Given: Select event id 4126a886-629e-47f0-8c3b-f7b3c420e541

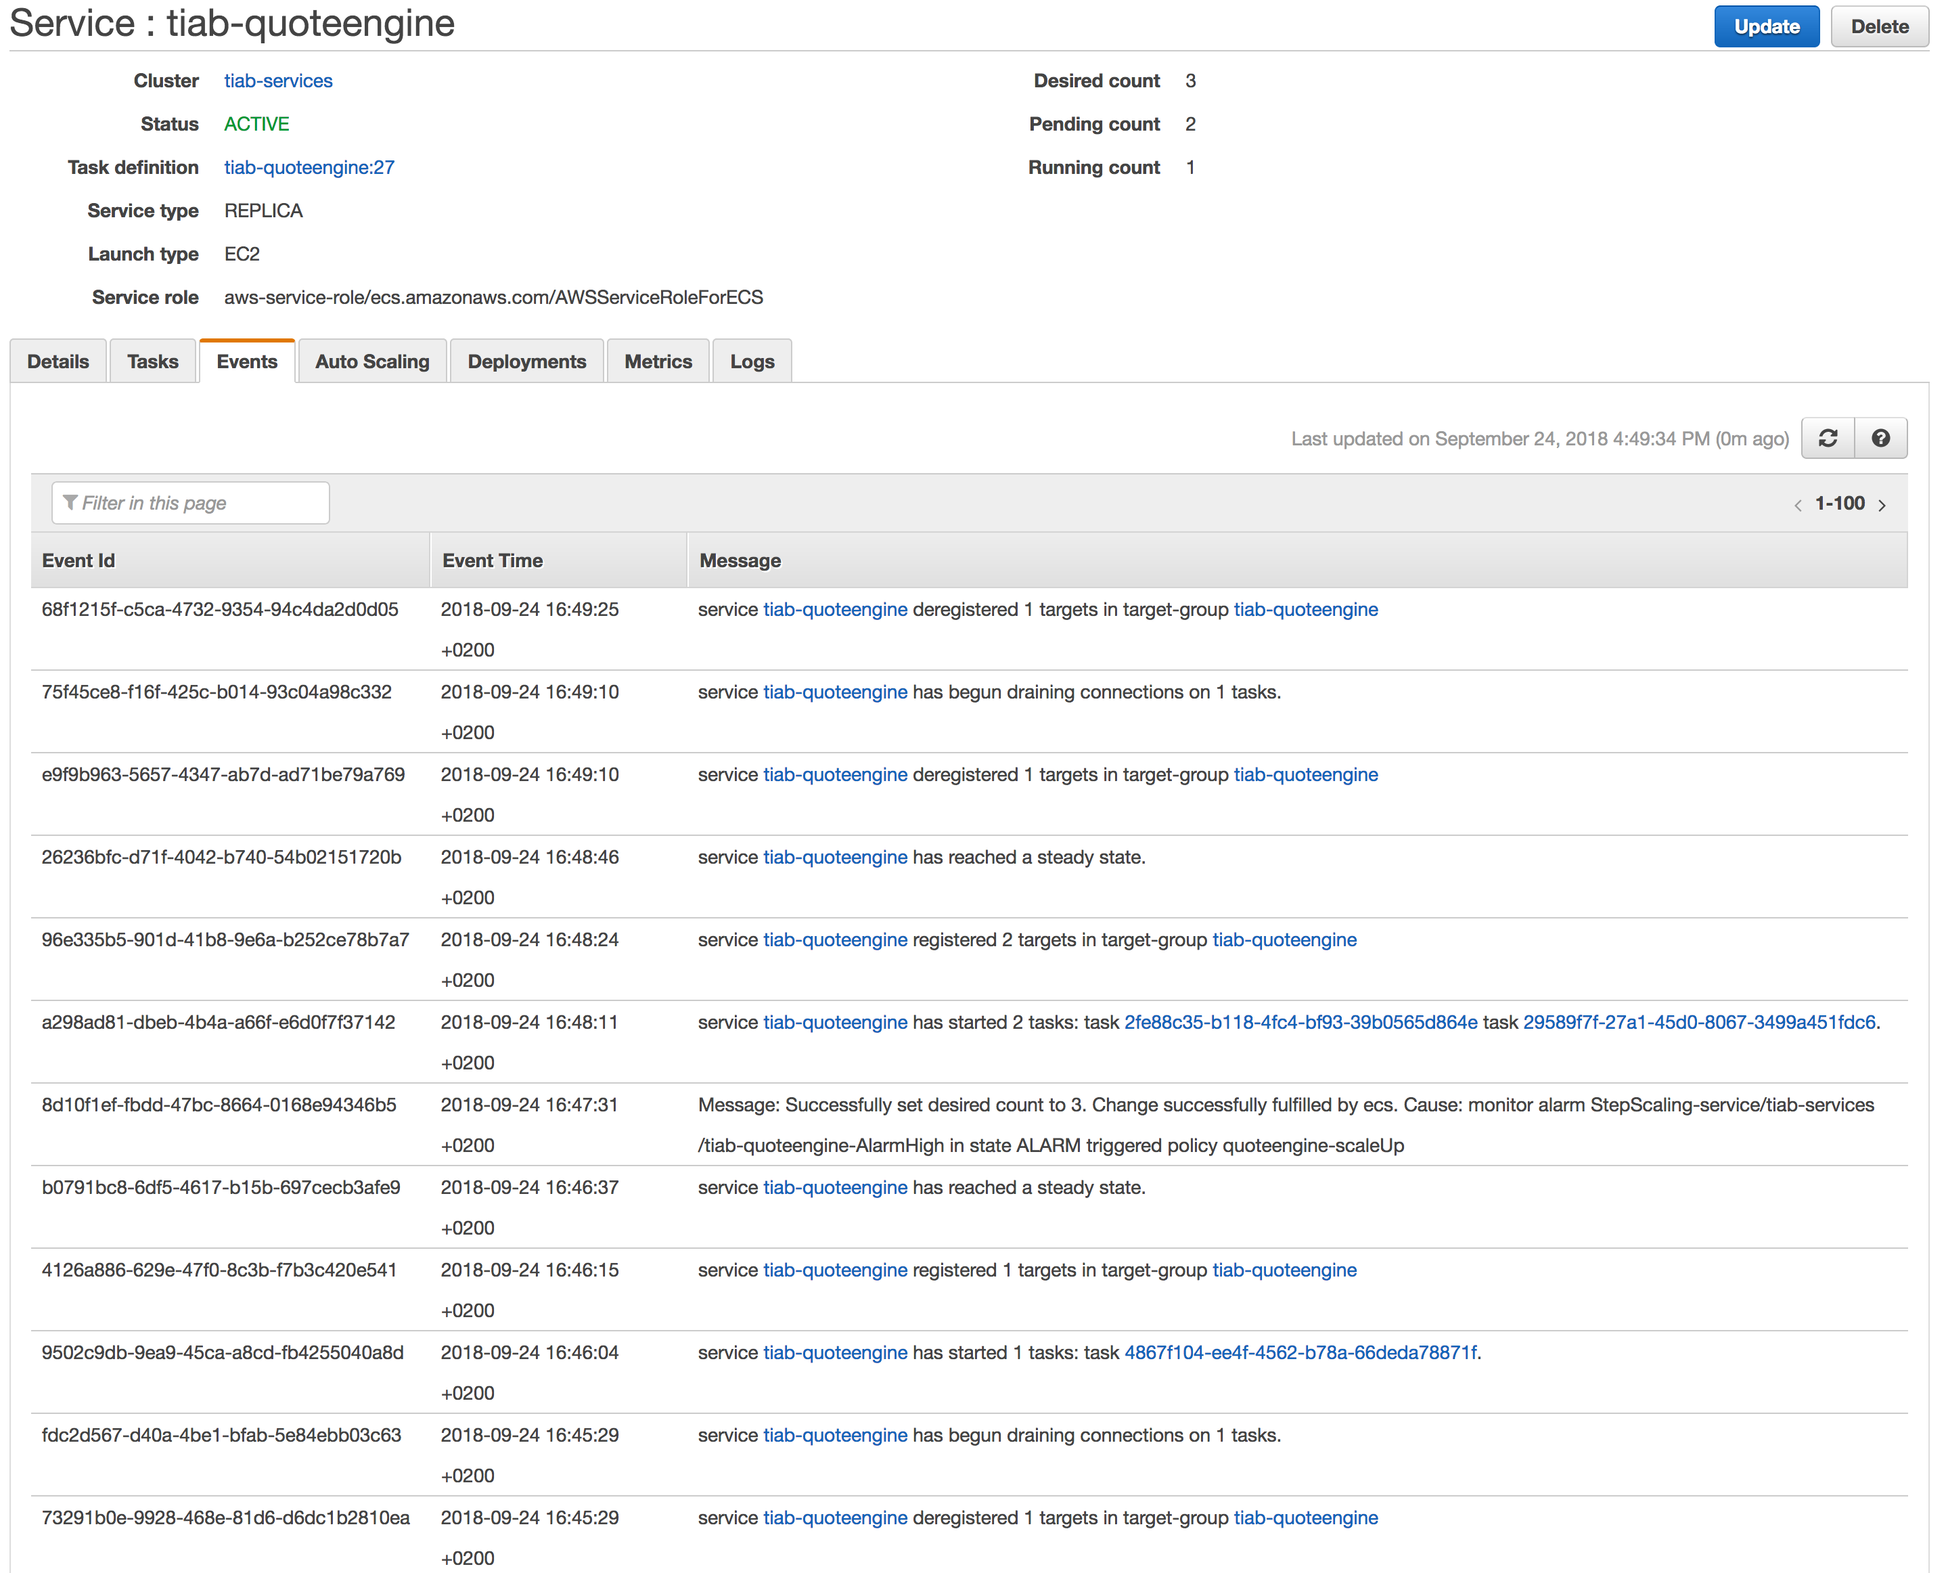Looking at the screenshot, I should pyautogui.click(x=219, y=1270).
